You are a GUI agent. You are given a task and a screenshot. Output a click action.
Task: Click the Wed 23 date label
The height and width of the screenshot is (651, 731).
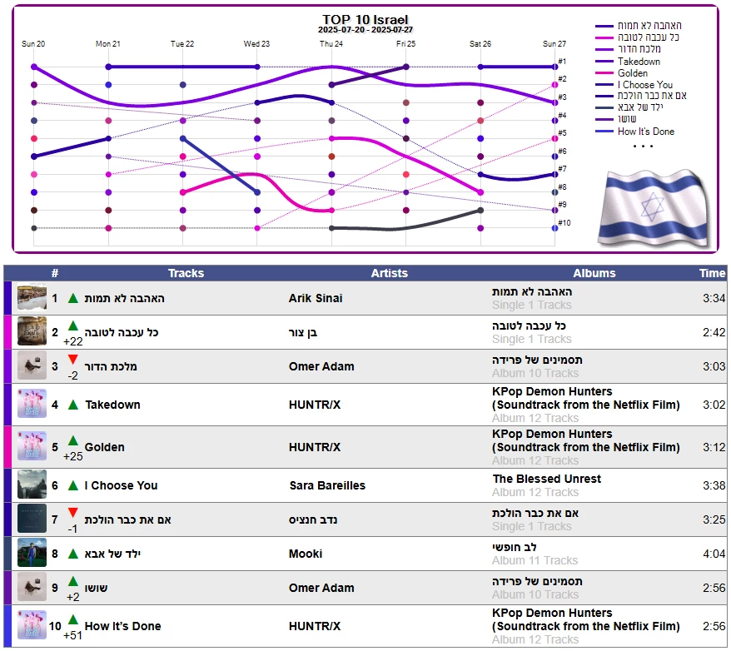[x=256, y=44]
